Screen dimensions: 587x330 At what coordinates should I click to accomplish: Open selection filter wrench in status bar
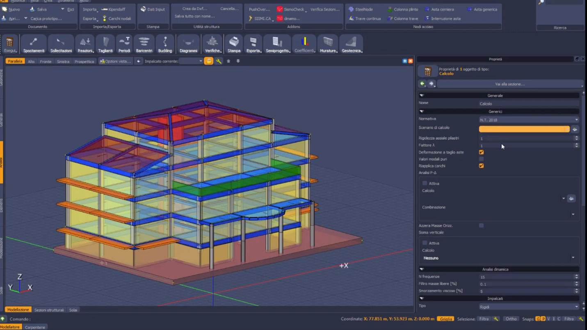coord(496,319)
